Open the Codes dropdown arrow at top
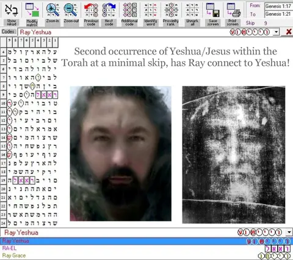Viewport: 293px width, 260px height. pyautogui.click(x=276, y=32)
